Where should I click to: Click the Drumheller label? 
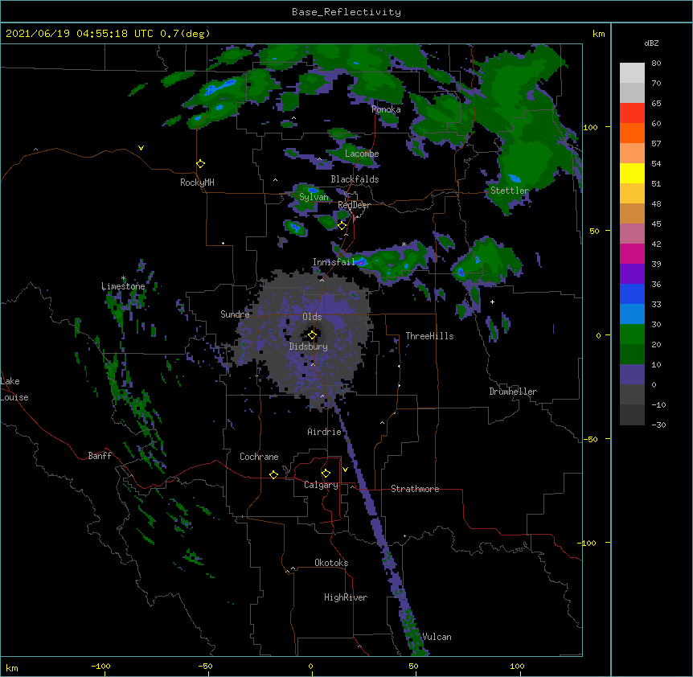click(x=513, y=392)
